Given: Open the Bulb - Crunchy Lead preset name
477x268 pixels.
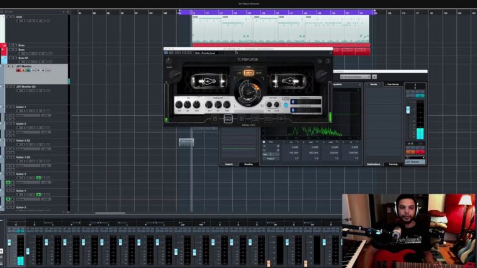Looking at the screenshot, I should pos(206,53).
